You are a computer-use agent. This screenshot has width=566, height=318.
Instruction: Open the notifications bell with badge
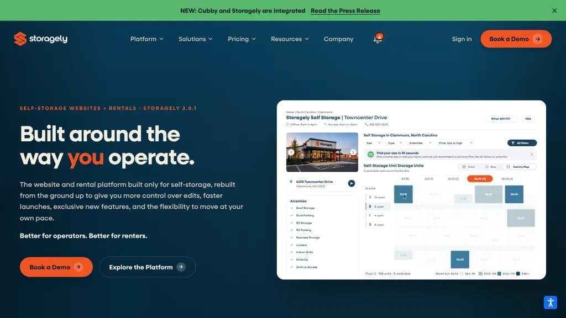(x=378, y=38)
